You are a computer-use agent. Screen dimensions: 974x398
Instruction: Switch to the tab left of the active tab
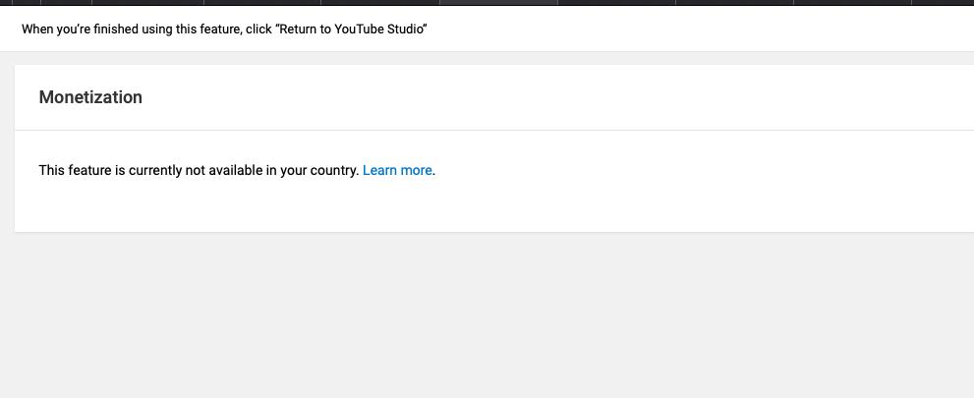[380, 3]
